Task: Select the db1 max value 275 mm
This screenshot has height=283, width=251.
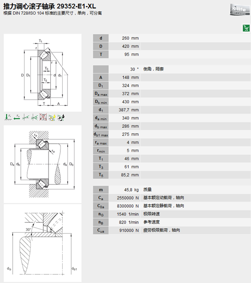Action: tap(130, 134)
